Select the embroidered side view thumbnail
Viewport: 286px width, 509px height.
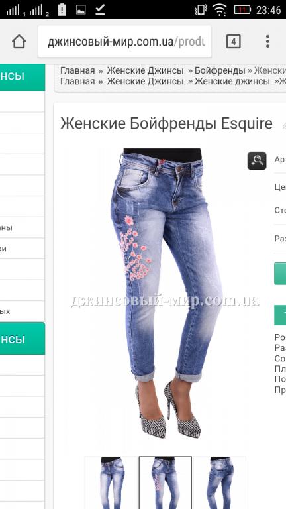(166, 482)
